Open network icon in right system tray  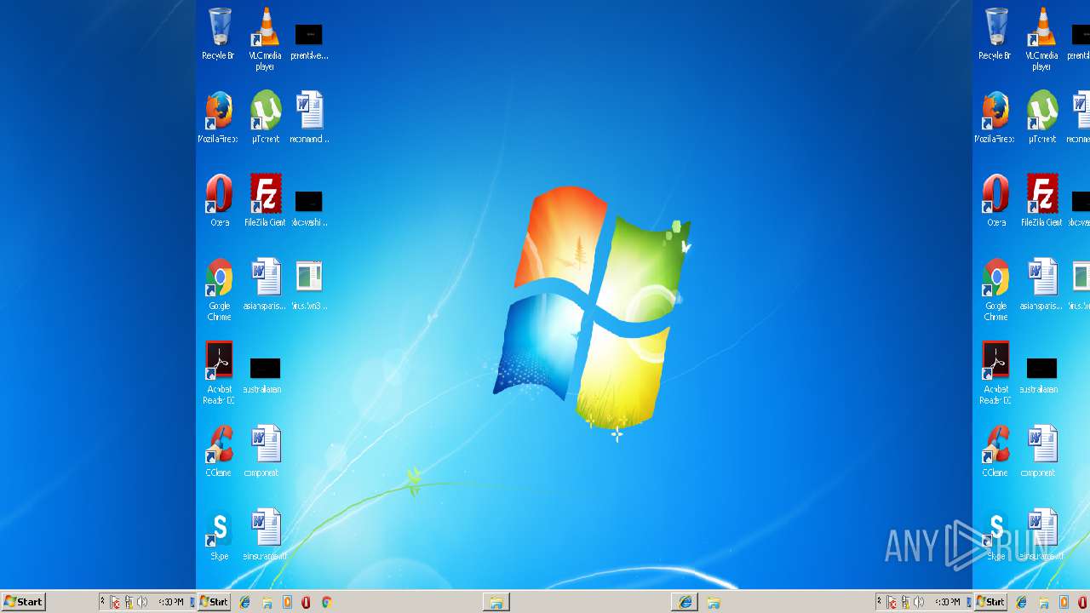click(x=905, y=602)
